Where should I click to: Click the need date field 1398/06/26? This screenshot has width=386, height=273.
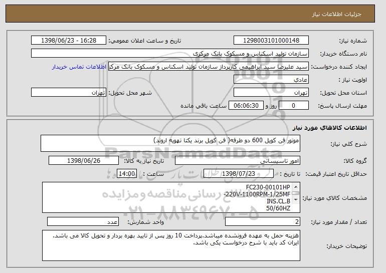84,161
